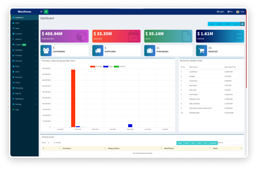Image resolution: width=257 pixels, height=169 pixels.
Task: Click the Copy button in Stock Alert
Action: pyautogui.click(x=180, y=143)
